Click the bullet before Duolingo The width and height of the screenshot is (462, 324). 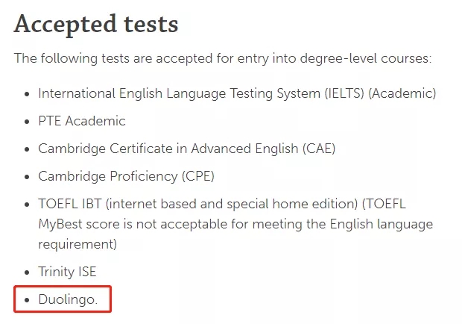pos(27,300)
